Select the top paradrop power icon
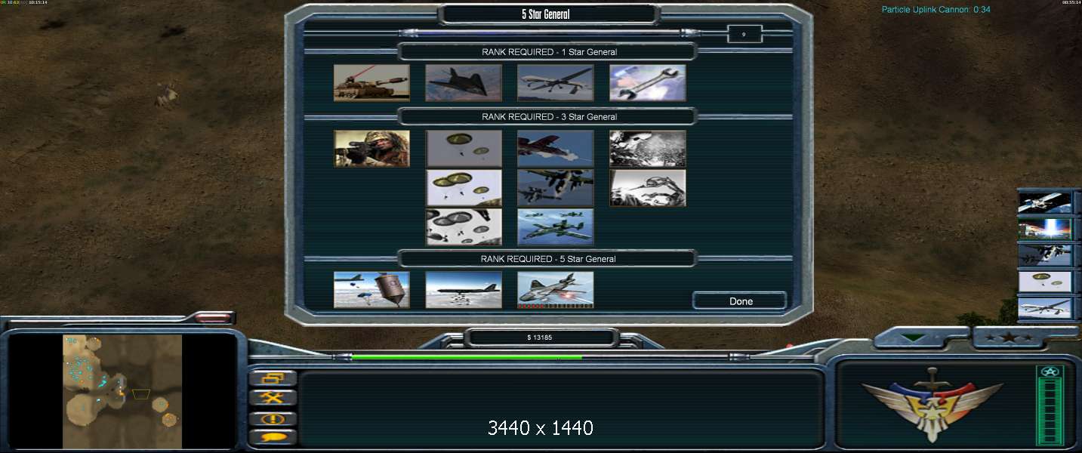This screenshot has width=1082, height=453. coord(464,149)
